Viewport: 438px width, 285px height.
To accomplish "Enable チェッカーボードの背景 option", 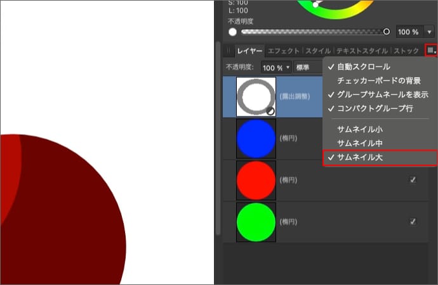I will [x=378, y=80].
